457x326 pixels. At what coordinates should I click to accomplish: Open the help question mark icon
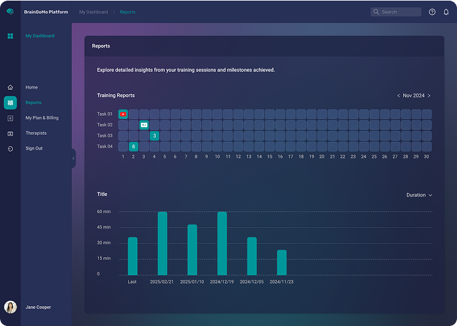click(x=432, y=12)
